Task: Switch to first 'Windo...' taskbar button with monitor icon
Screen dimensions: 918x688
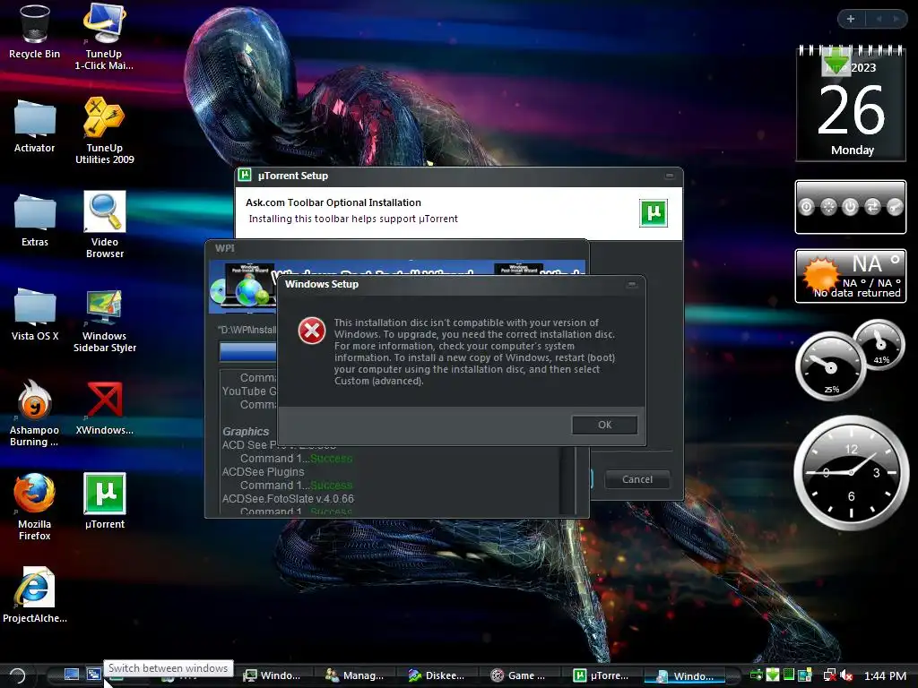Action: (x=273, y=675)
